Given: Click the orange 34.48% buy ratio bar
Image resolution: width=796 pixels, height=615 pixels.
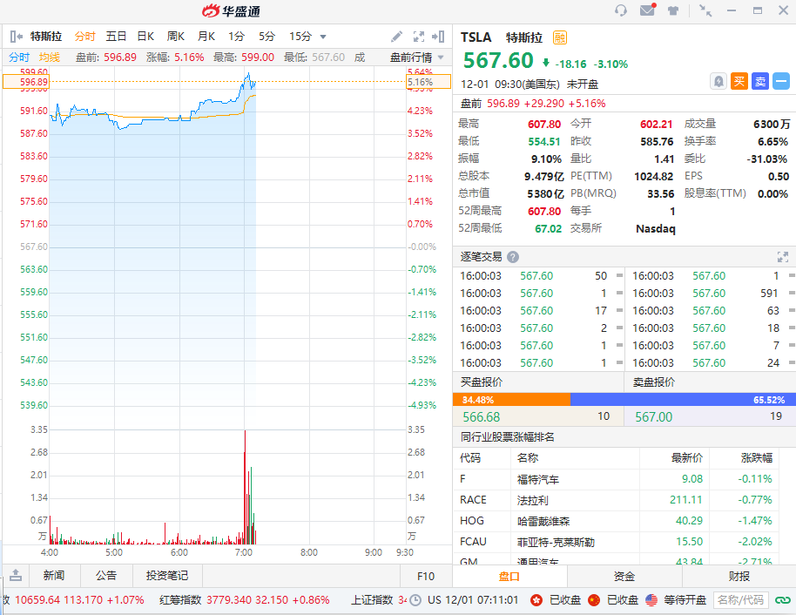Looking at the screenshot, I should tap(511, 400).
